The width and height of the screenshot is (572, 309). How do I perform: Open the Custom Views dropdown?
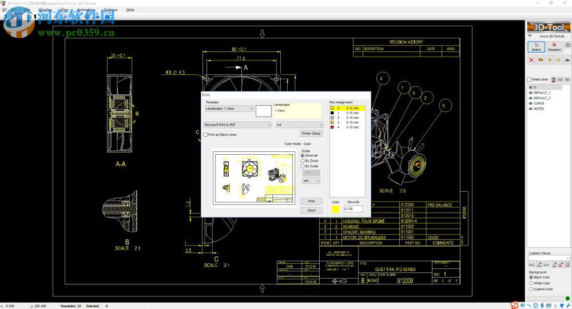(549, 258)
